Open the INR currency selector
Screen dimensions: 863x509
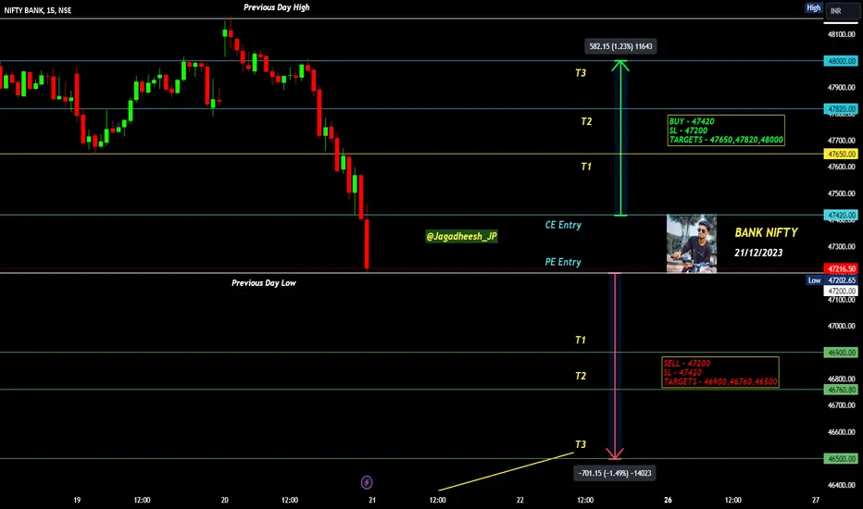point(842,11)
